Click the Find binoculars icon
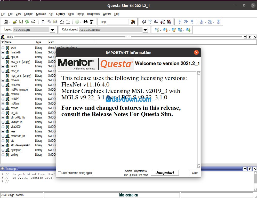Screen dimensions: 257x198 (x=86, y=22)
